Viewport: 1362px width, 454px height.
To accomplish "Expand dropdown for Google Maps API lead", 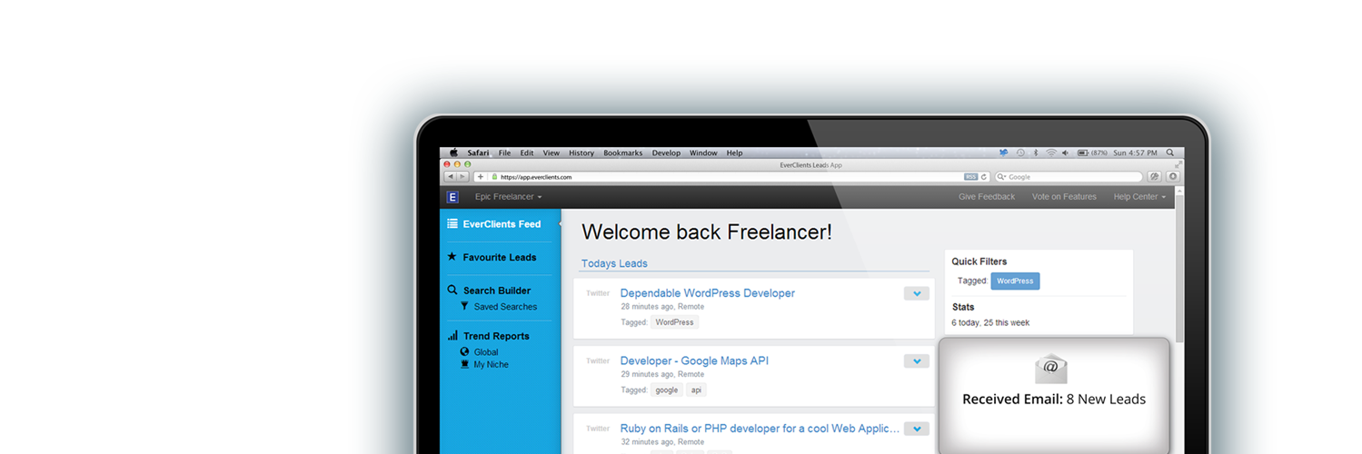I will (x=917, y=361).
